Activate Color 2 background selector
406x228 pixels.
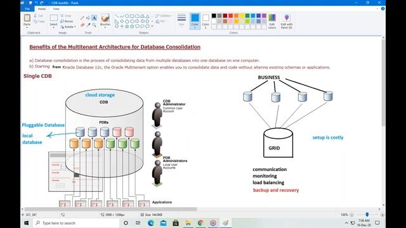pyautogui.click(x=206, y=21)
